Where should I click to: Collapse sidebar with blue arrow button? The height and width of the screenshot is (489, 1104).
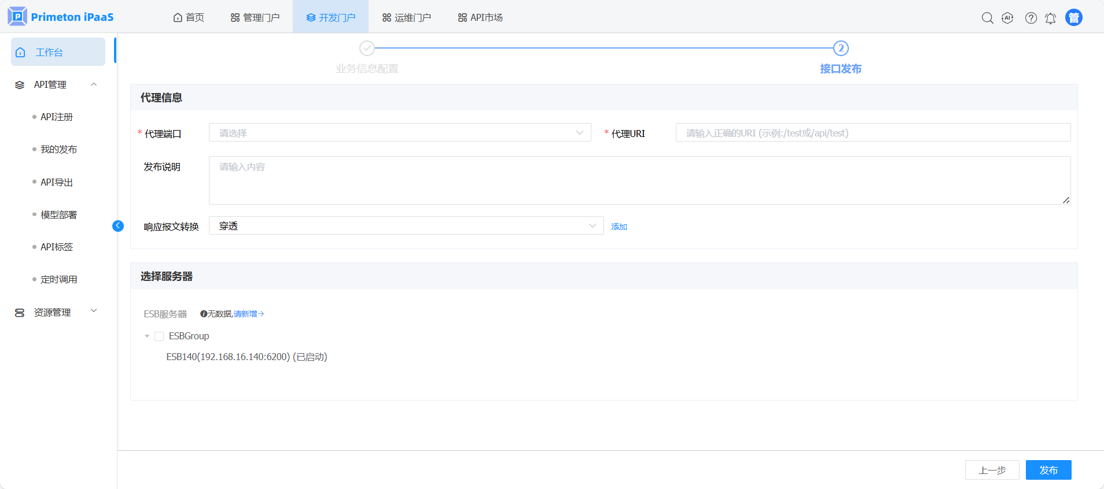pyautogui.click(x=118, y=226)
